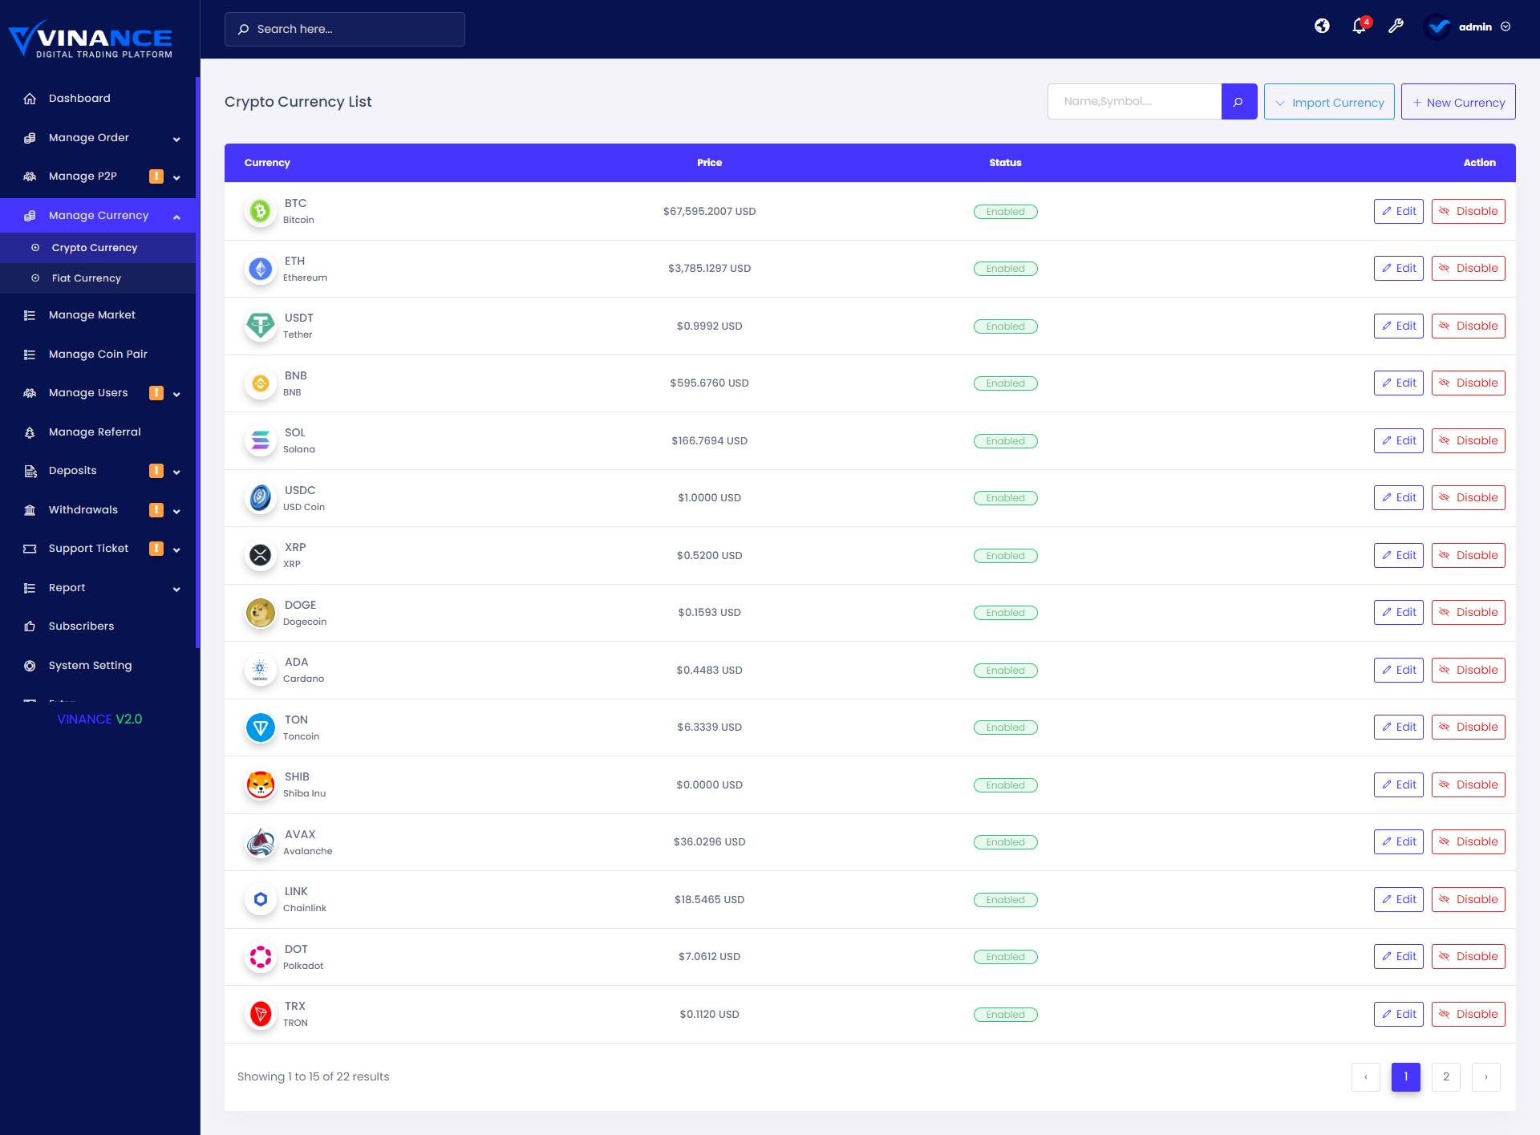Expand the Deposits menu

(176, 472)
